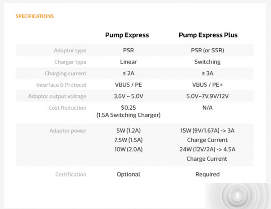Select the Switching charger type value
This screenshot has width=271, height=209.
point(207,62)
